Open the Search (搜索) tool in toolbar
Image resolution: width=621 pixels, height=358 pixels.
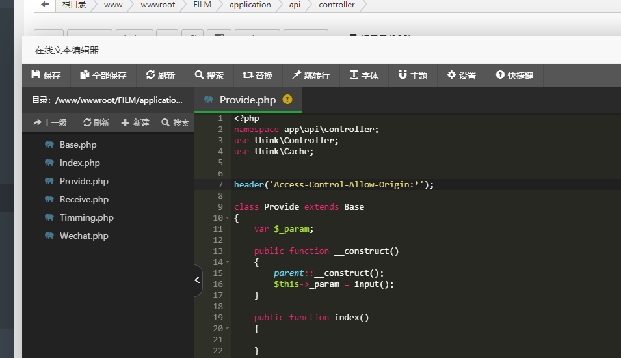[209, 76]
